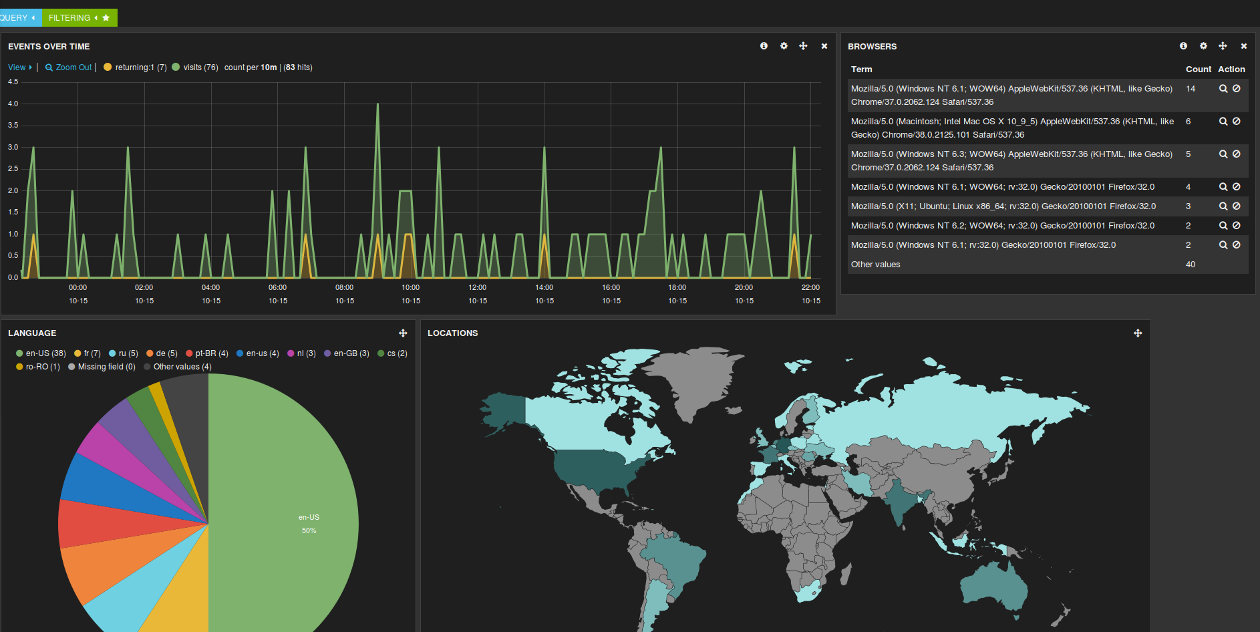
Task: Toggle visits series in chart legend
Action: coord(195,67)
